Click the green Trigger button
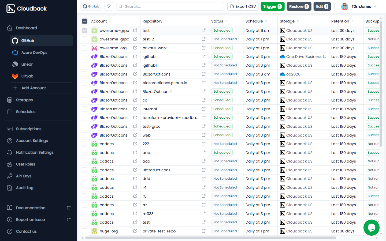 point(273,6)
